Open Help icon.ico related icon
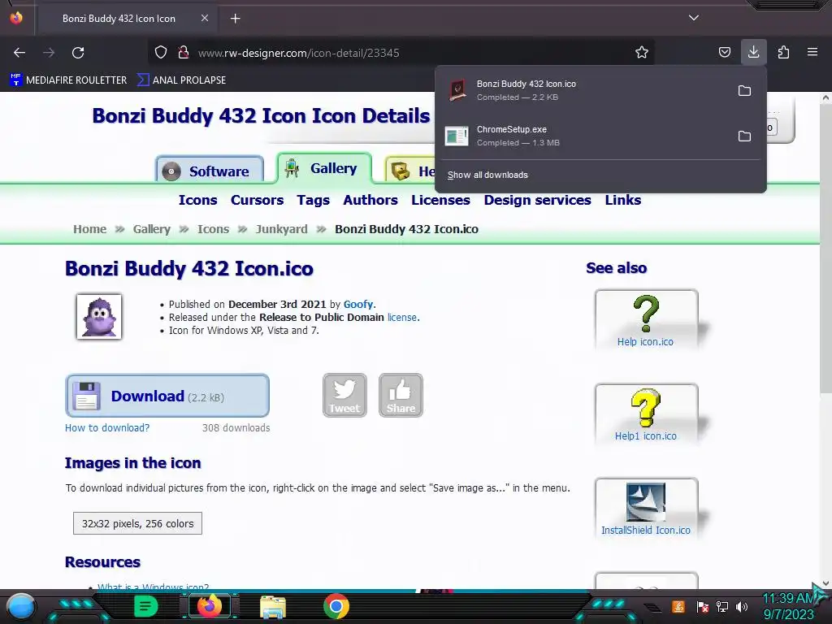Viewport: 832px width, 624px height. pyautogui.click(x=646, y=319)
